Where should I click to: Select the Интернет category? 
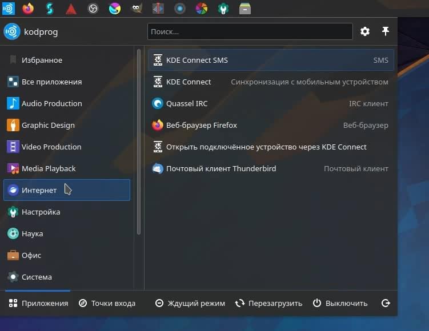tap(67, 190)
